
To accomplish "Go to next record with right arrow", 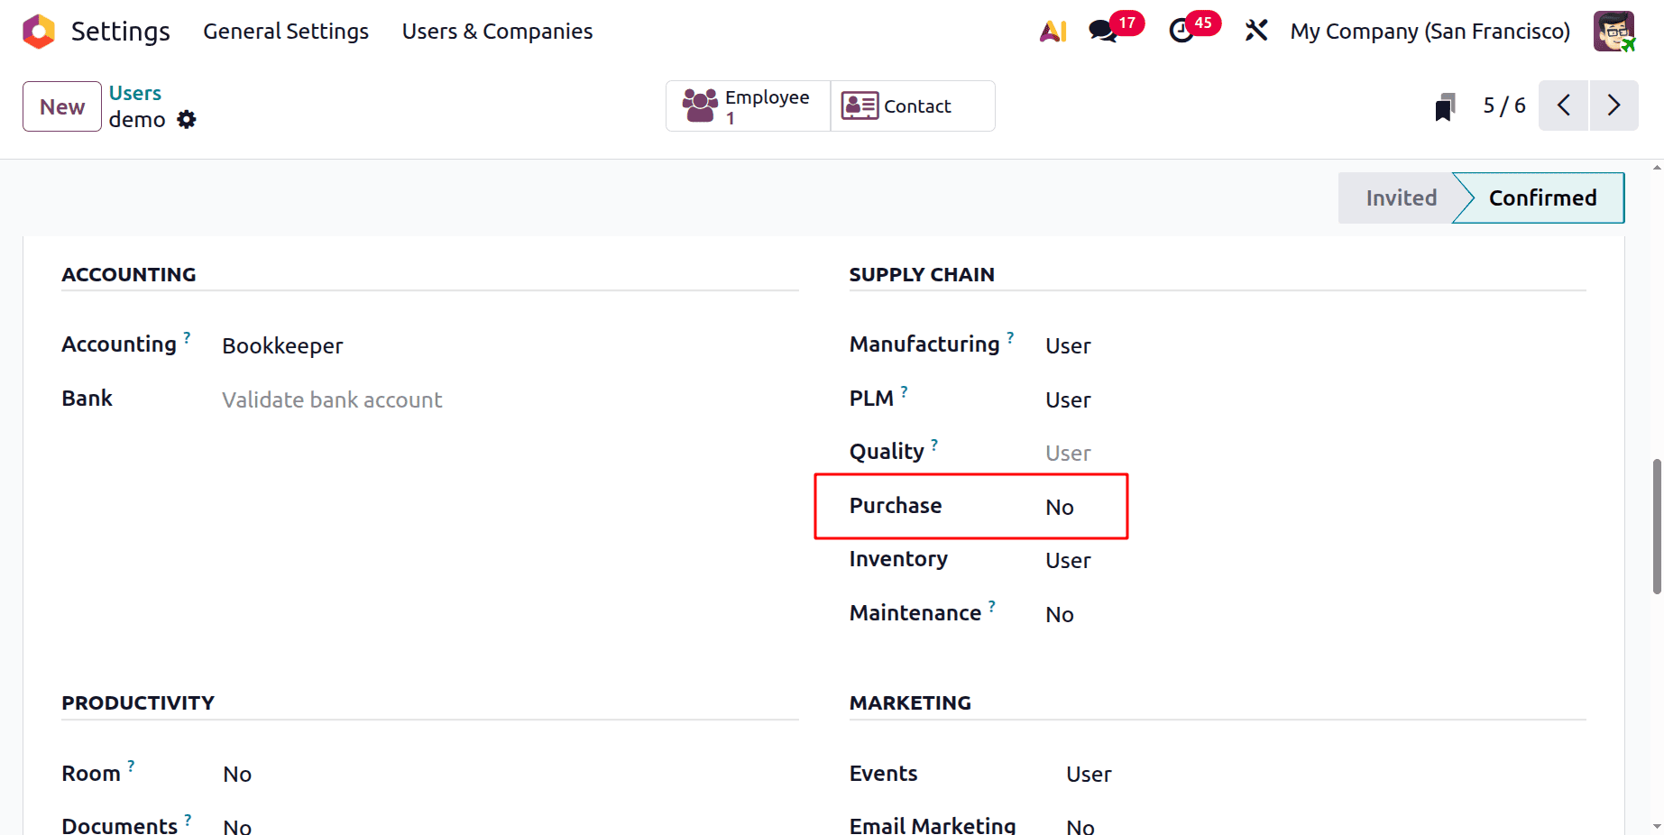I will pos(1614,106).
